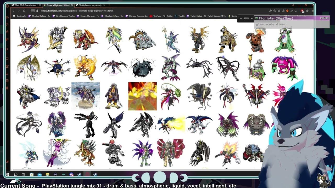The height and width of the screenshot is (188, 335).
Task: Select the pink angel in white dress
Action: point(58,153)
